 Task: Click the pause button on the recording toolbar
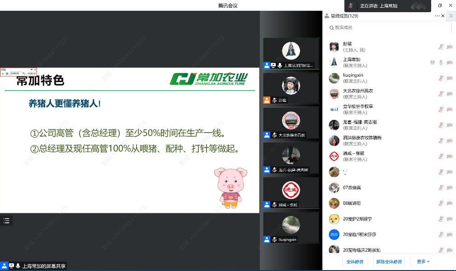[x=7, y=73]
